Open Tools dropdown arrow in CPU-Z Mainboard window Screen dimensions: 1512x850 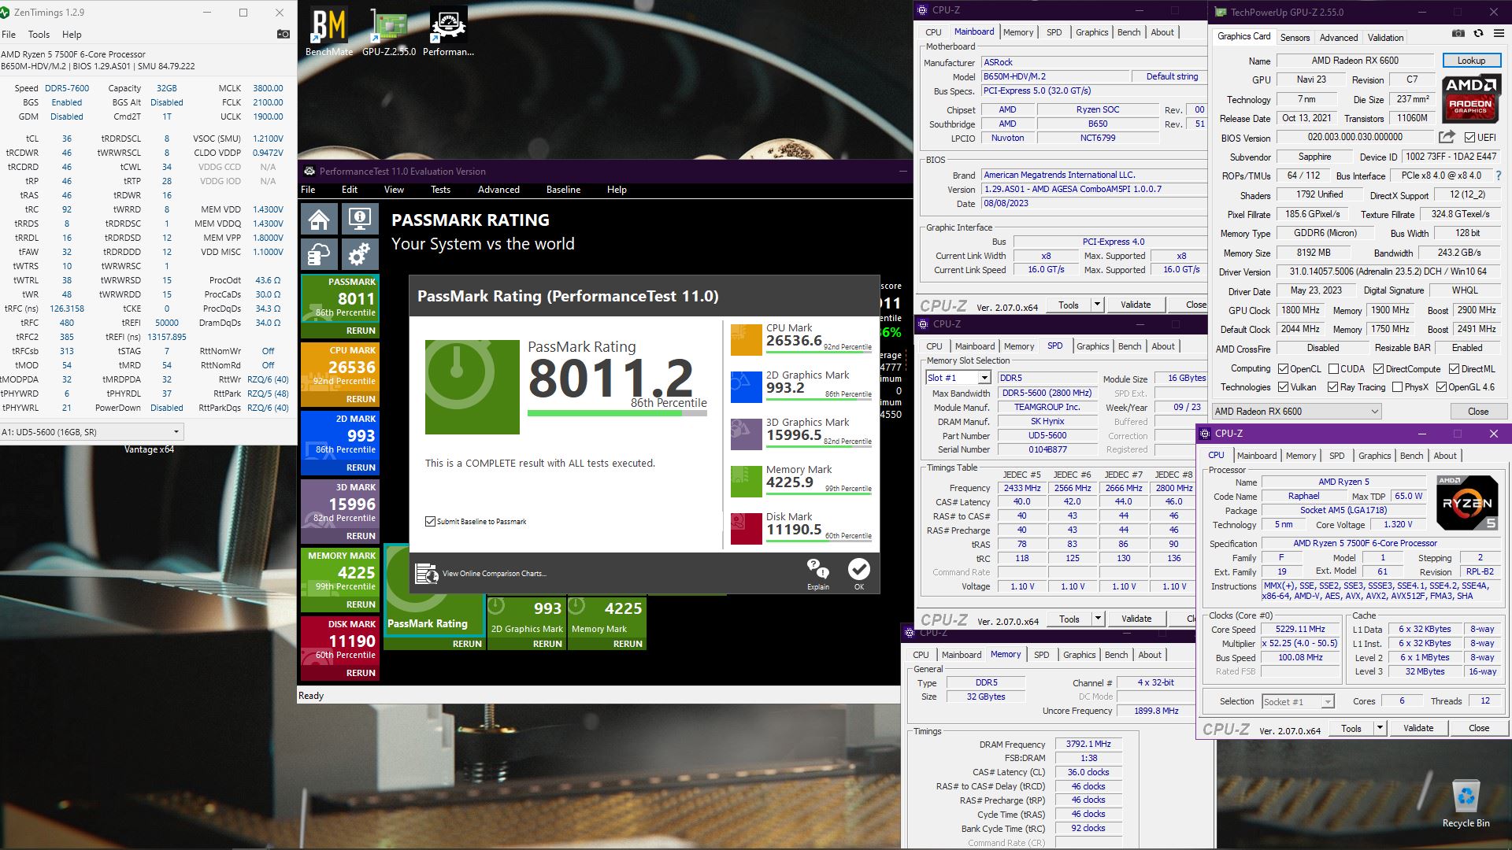(1096, 305)
